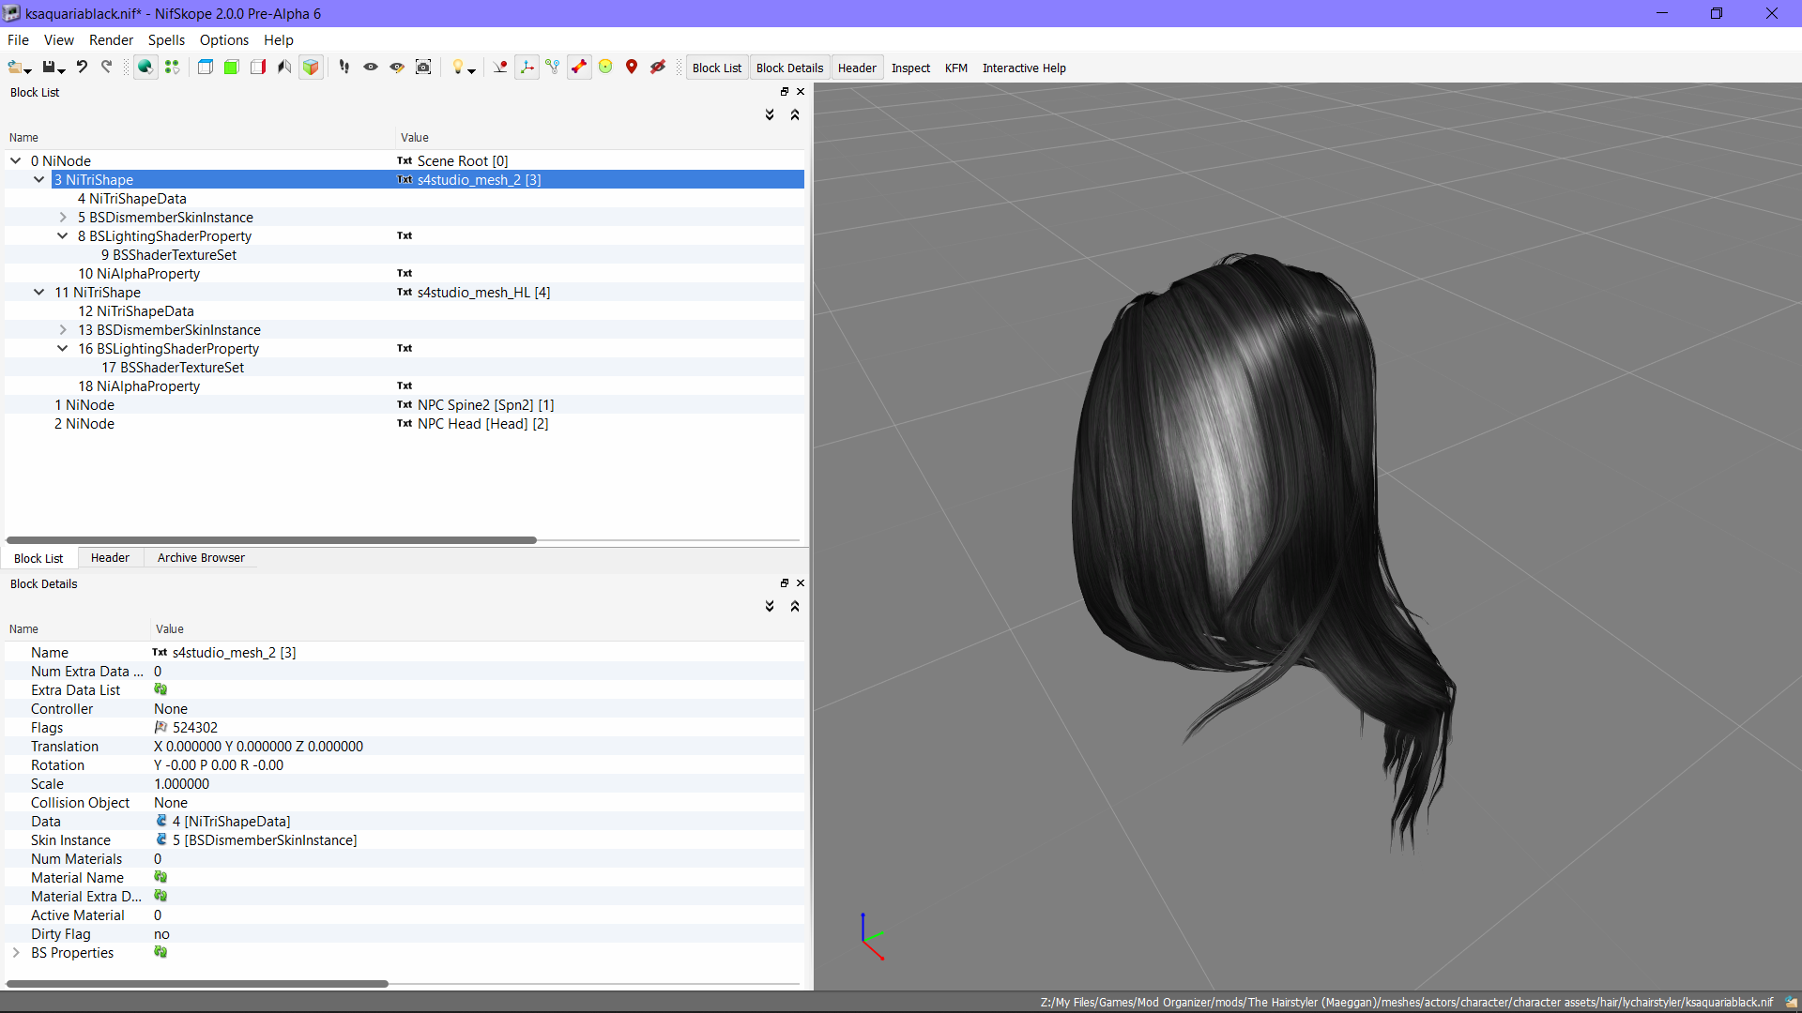
Task: Collapse all rows in Block Details panel
Action: [795, 606]
